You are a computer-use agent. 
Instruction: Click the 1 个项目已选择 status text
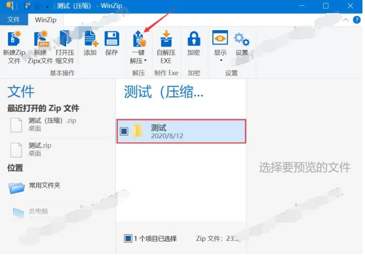[155, 238]
